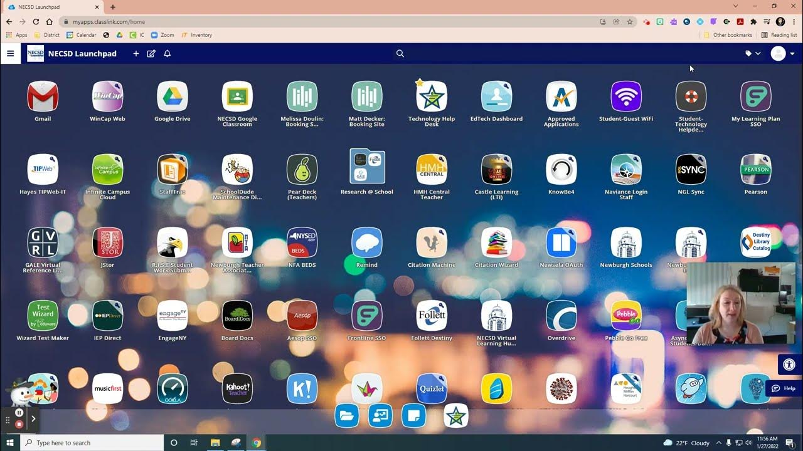Open Pear Deck (Teachers)
Image resolution: width=803 pixels, height=451 pixels.
(302, 170)
